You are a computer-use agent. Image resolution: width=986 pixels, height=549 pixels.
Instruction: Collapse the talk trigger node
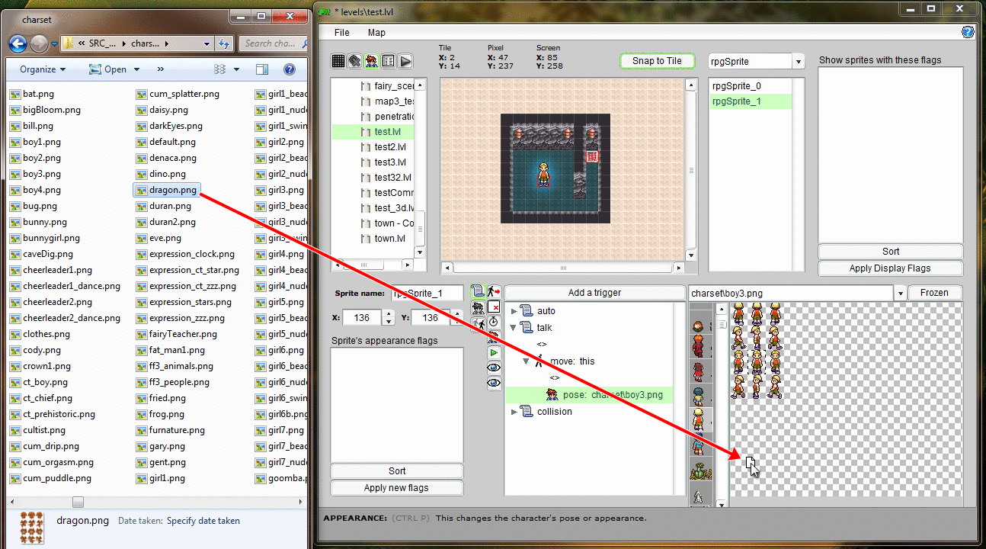tap(514, 328)
